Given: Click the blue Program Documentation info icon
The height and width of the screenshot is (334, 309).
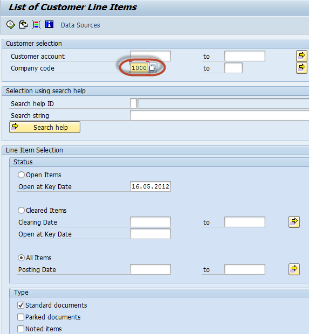Looking at the screenshot, I should pos(49,24).
